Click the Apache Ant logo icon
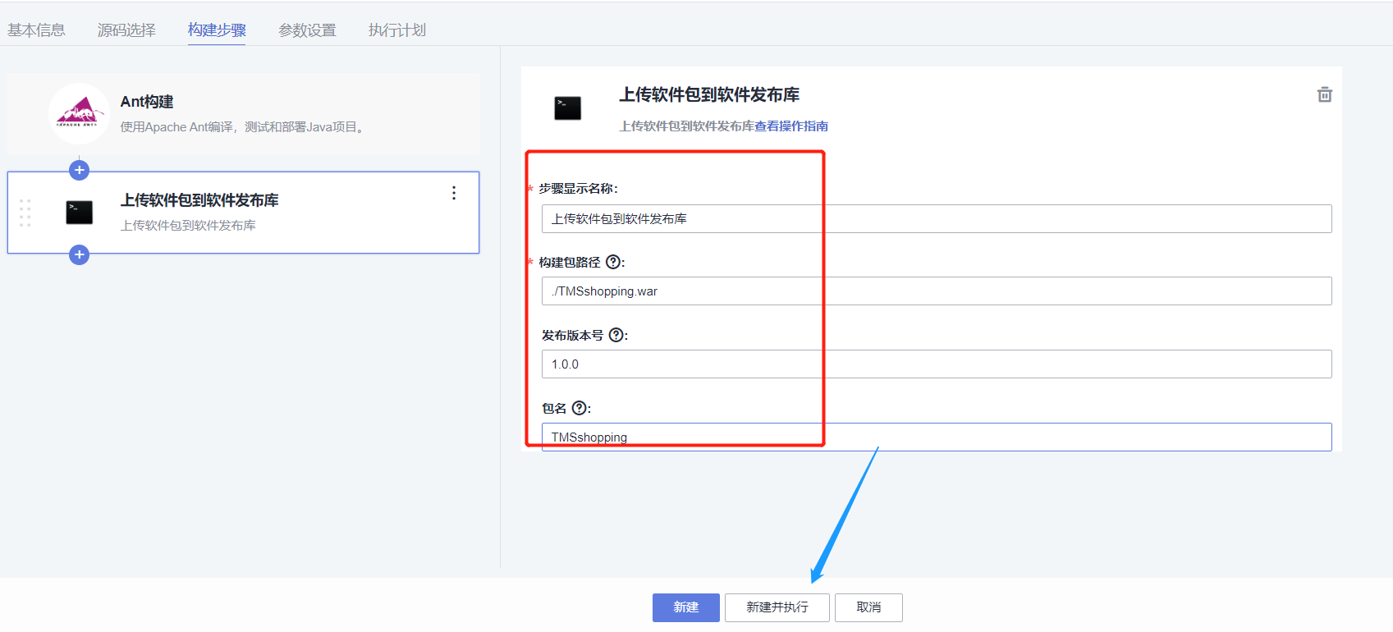The width and height of the screenshot is (1393, 632). [79, 113]
